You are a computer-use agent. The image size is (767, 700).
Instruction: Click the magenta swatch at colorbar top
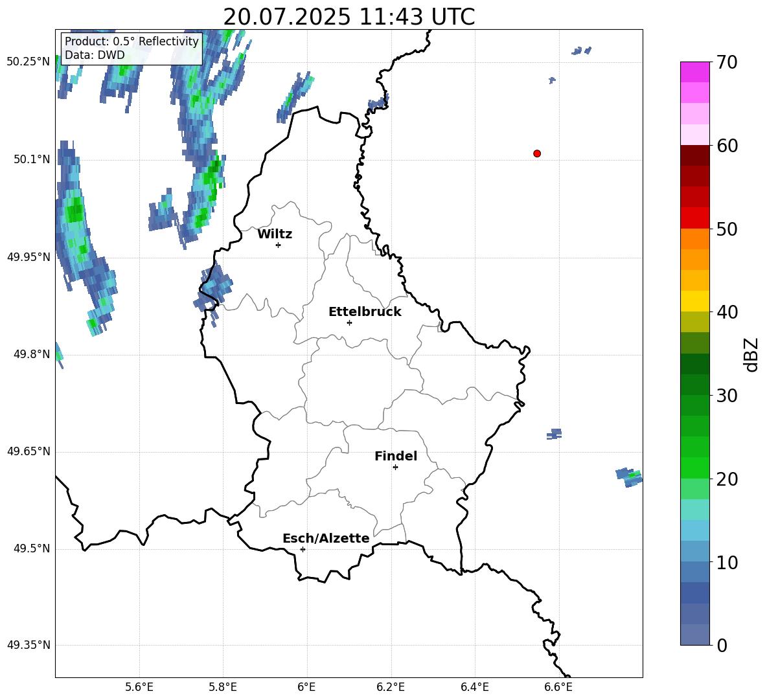(695, 72)
